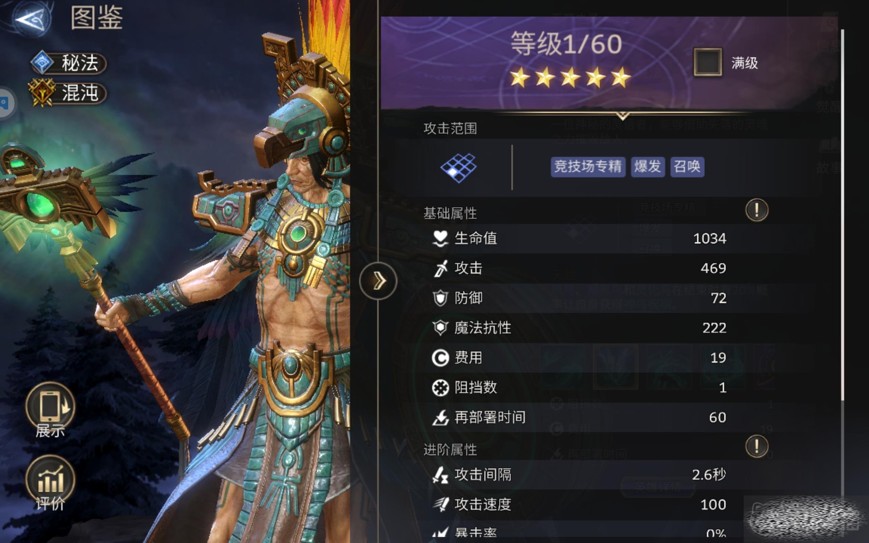Click the right panel vertical scrollbar

coord(843,216)
